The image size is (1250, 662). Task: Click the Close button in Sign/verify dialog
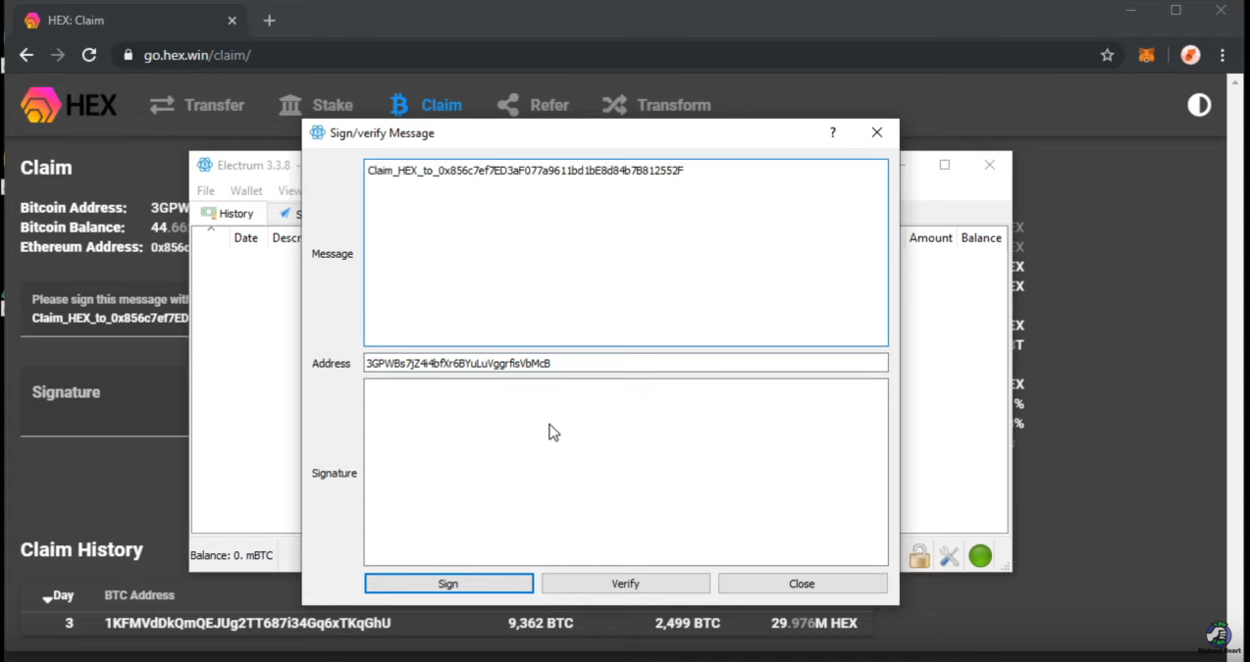[x=802, y=584]
